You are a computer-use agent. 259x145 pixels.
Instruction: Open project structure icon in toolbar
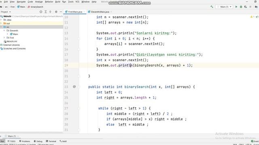tap(256, 7)
